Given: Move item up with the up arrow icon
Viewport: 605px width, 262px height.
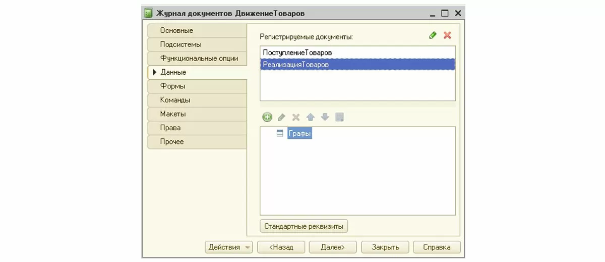Looking at the screenshot, I should pyautogui.click(x=311, y=117).
